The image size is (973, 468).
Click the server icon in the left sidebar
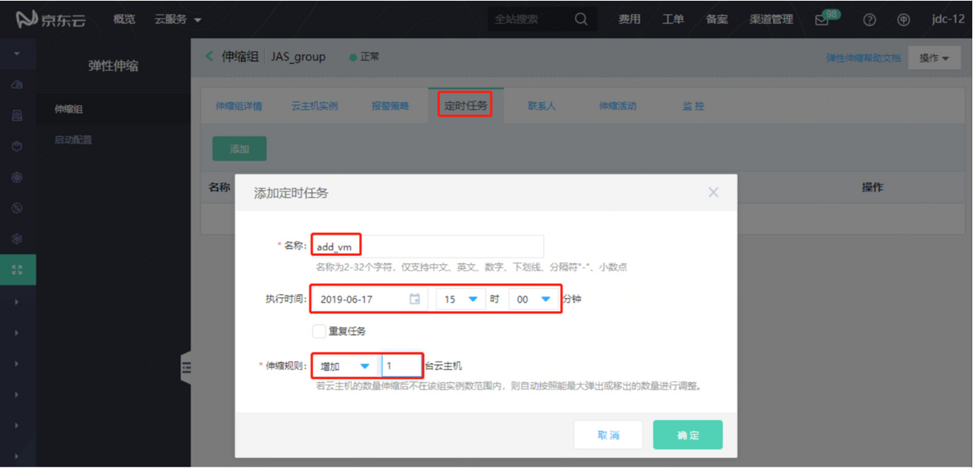coord(17,114)
